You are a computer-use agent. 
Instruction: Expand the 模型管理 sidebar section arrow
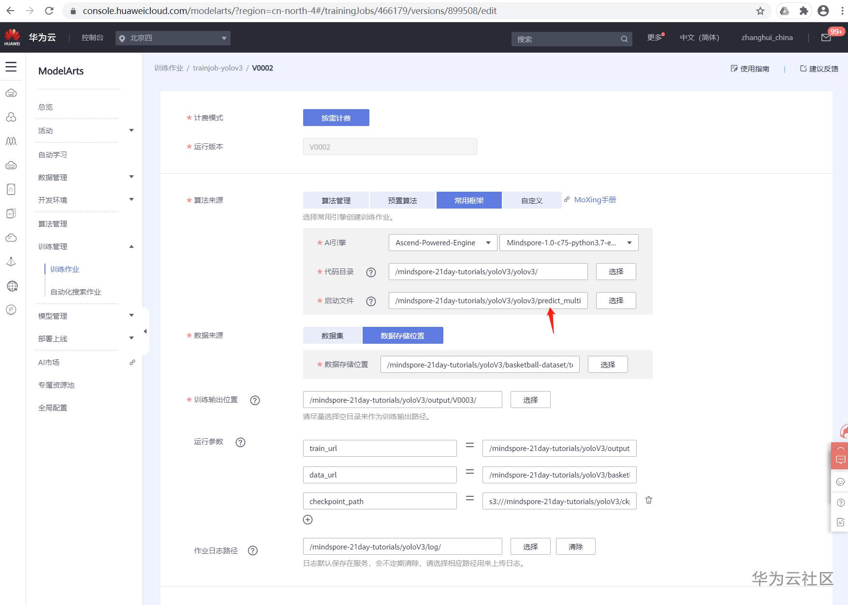tap(132, 315)
